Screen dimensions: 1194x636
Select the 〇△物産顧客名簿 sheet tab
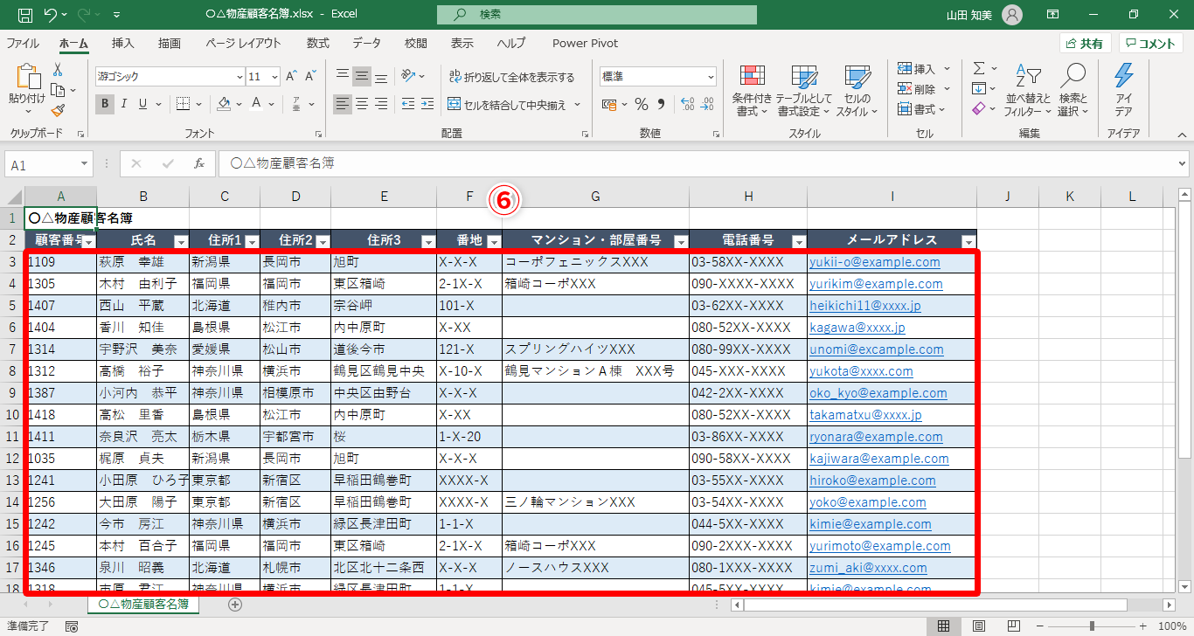[143, 604]
